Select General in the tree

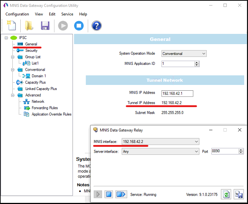[x=31, y=44]
